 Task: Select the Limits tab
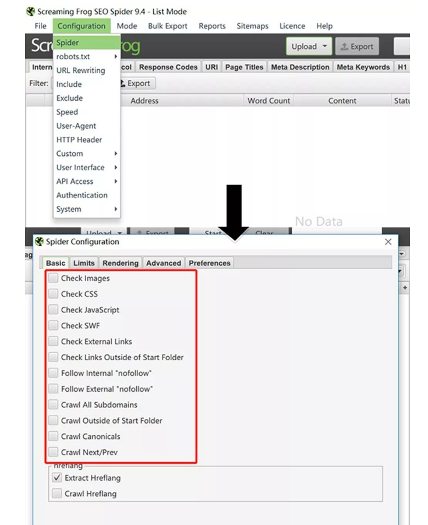point(84,263)
